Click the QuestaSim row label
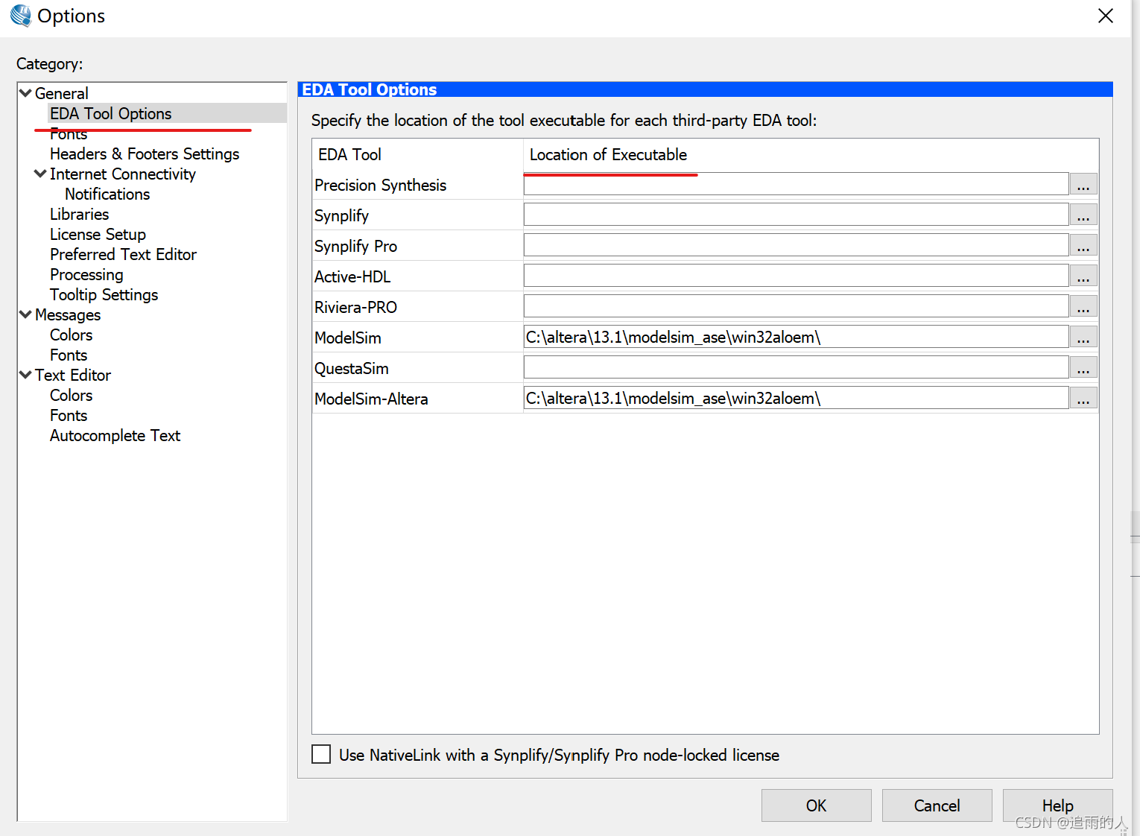1140x836 pixels. tap(351, 368)
